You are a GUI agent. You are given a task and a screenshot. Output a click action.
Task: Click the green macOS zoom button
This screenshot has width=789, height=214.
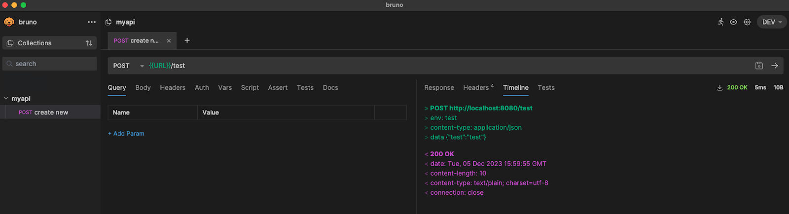pos(23,5)
